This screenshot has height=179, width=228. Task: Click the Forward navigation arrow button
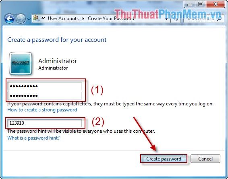pos(21,19)
